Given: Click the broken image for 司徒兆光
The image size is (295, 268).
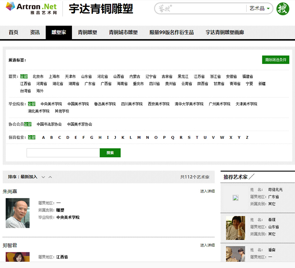Looking at the screenshot, I should (235, 198).
